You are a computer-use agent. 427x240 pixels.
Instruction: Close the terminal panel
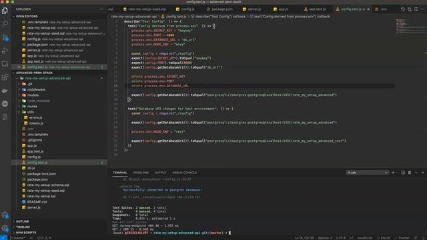tap(423, 173)
